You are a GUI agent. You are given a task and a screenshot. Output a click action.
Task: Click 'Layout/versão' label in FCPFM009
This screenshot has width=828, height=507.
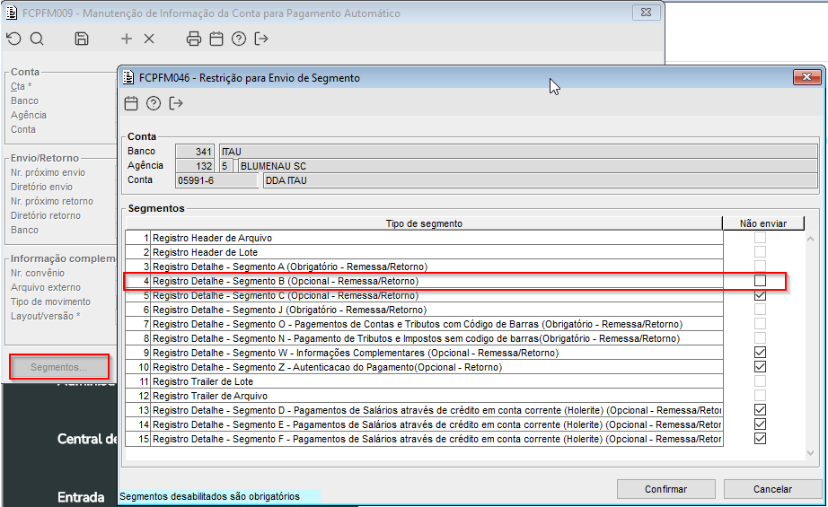(x=45, y=316)
